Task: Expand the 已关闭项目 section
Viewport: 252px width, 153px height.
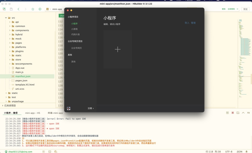Action: tap(3, 106)
